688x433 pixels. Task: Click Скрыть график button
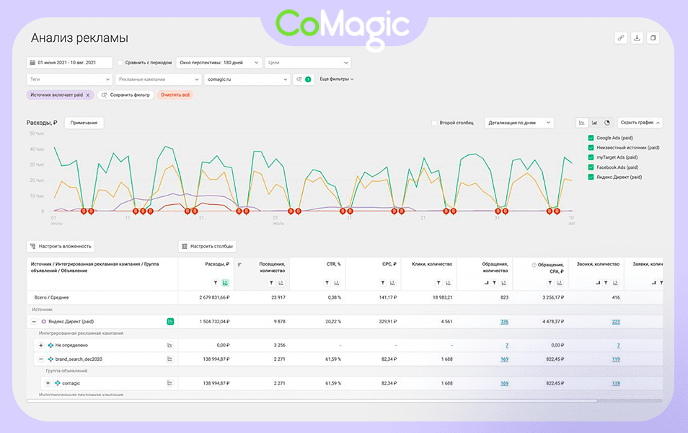point(640,123)
